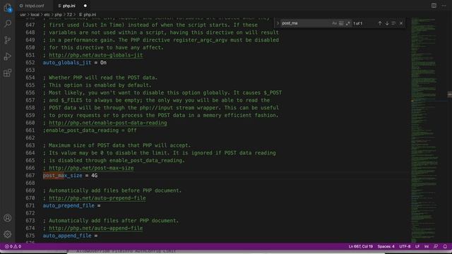The image size is (452, 254).
Task: Click the '7.2' breadcrumb segment
Action: click(69, 14)
